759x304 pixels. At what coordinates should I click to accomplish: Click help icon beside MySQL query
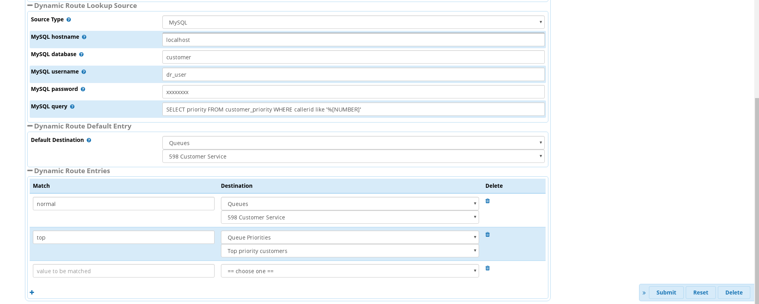point(72,107)
